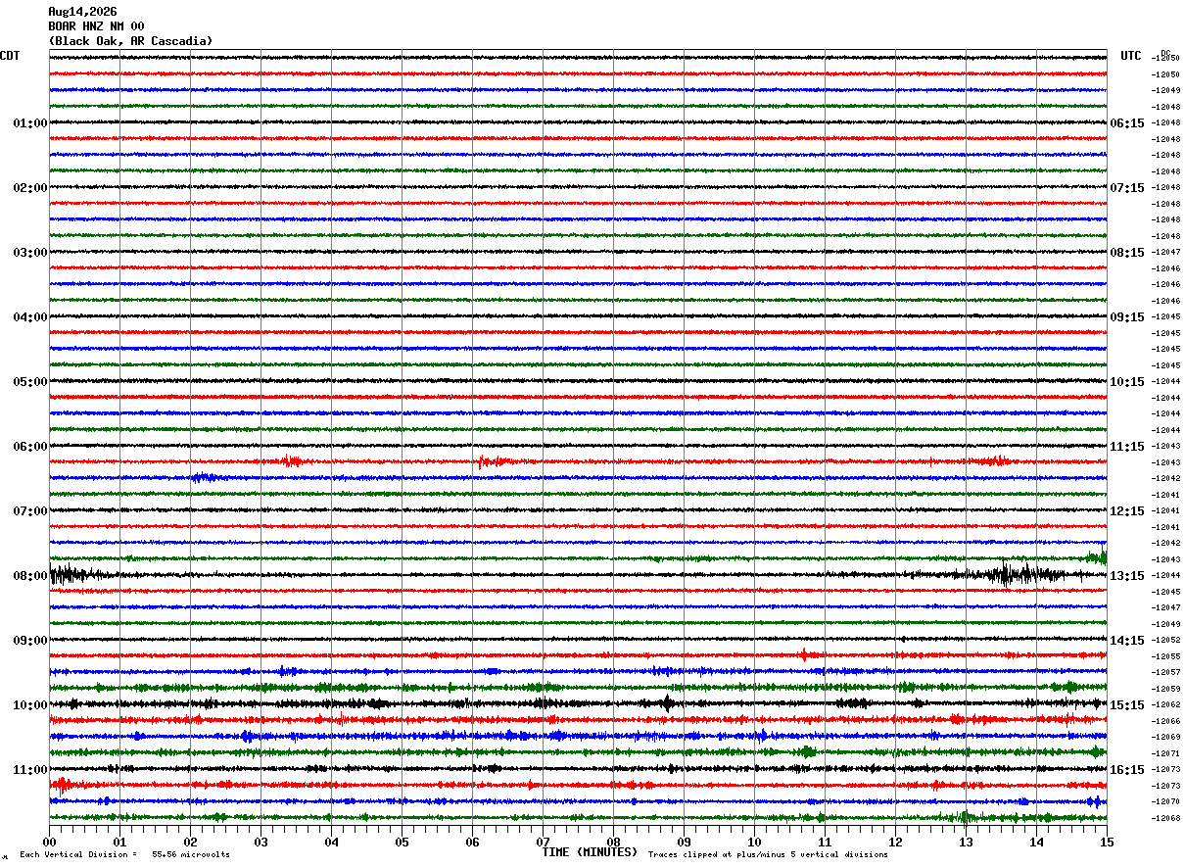Click the "DC" column header
The image size is (1185, 868).
(x=1165, y=53)
